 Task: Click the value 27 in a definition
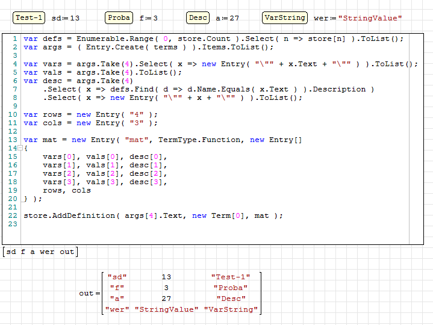pyautogui.click(x=234, y=19)
